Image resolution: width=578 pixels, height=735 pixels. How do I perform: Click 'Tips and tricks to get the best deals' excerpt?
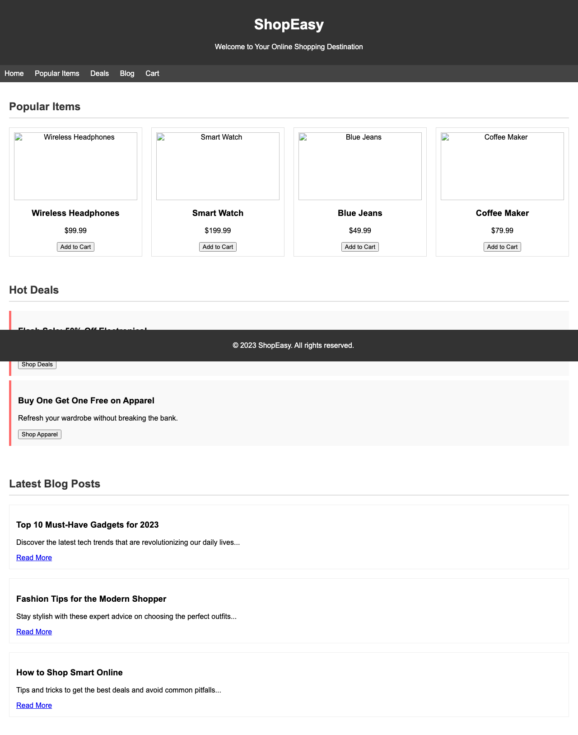119,690
